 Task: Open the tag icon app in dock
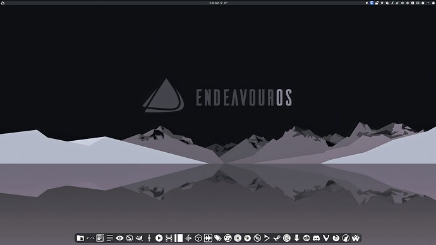pyautogui.click(x=218, y=238)
